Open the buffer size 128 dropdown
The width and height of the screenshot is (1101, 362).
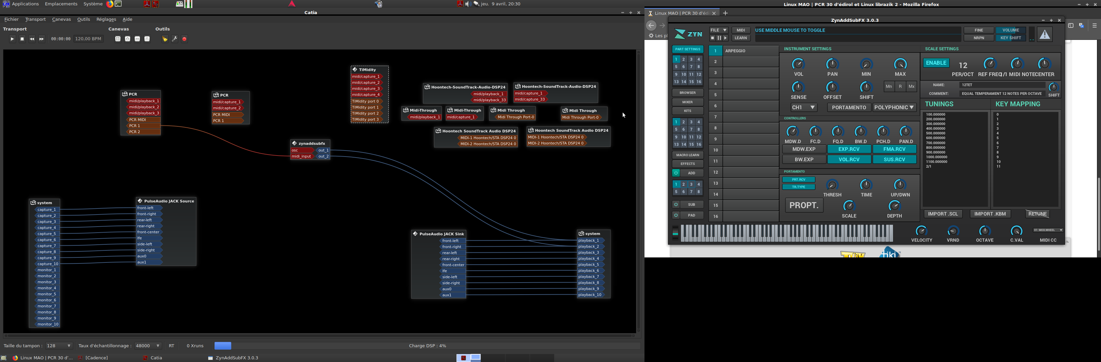pos(59,346)
